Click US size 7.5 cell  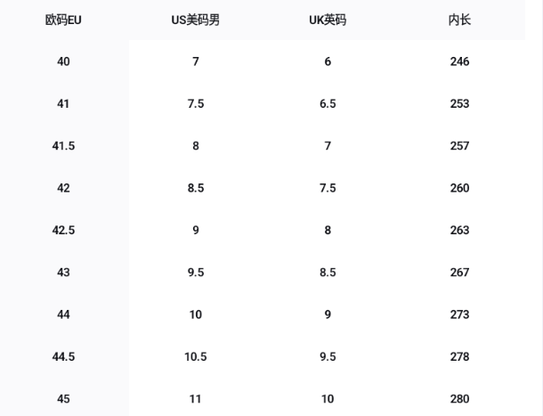point(196,104)
